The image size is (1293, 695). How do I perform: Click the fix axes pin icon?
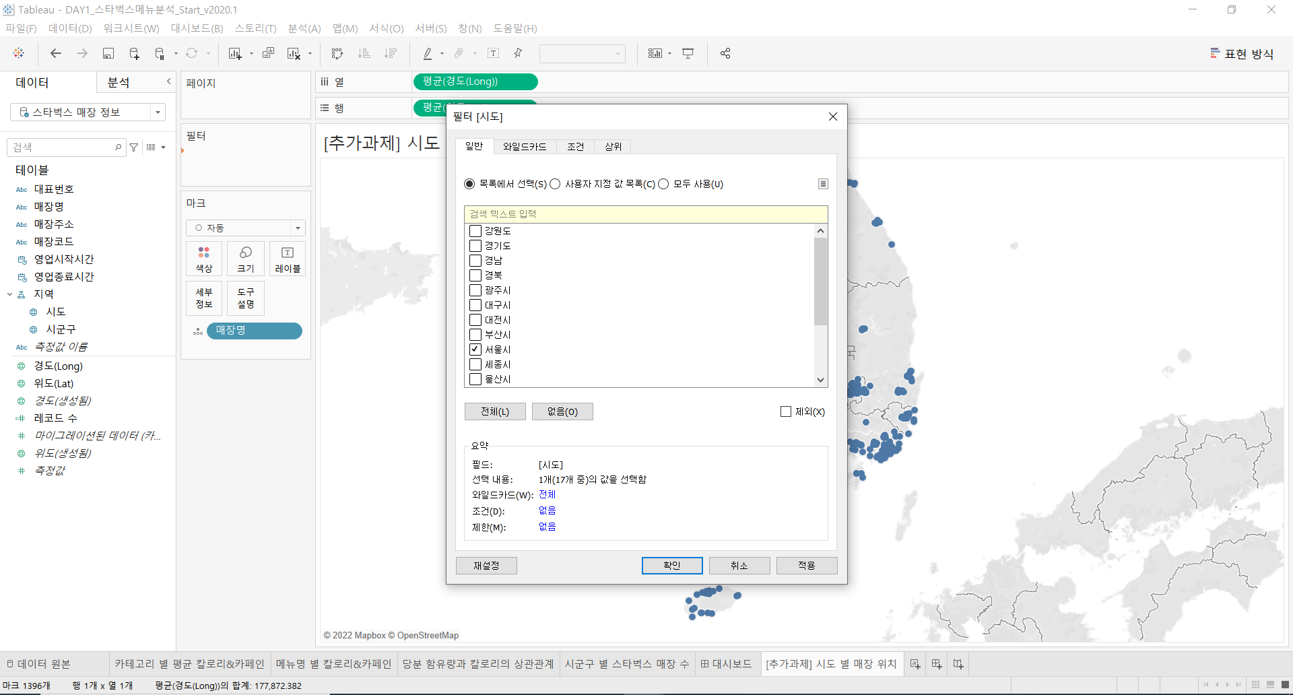pyautogui.click(x=518, y=53)
